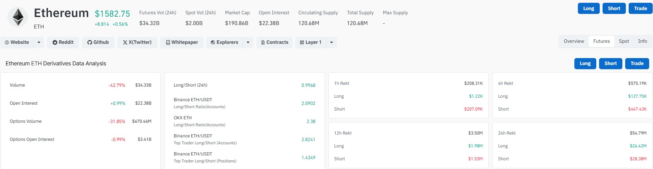Open the Reddit link

click(x=63, y=42)
